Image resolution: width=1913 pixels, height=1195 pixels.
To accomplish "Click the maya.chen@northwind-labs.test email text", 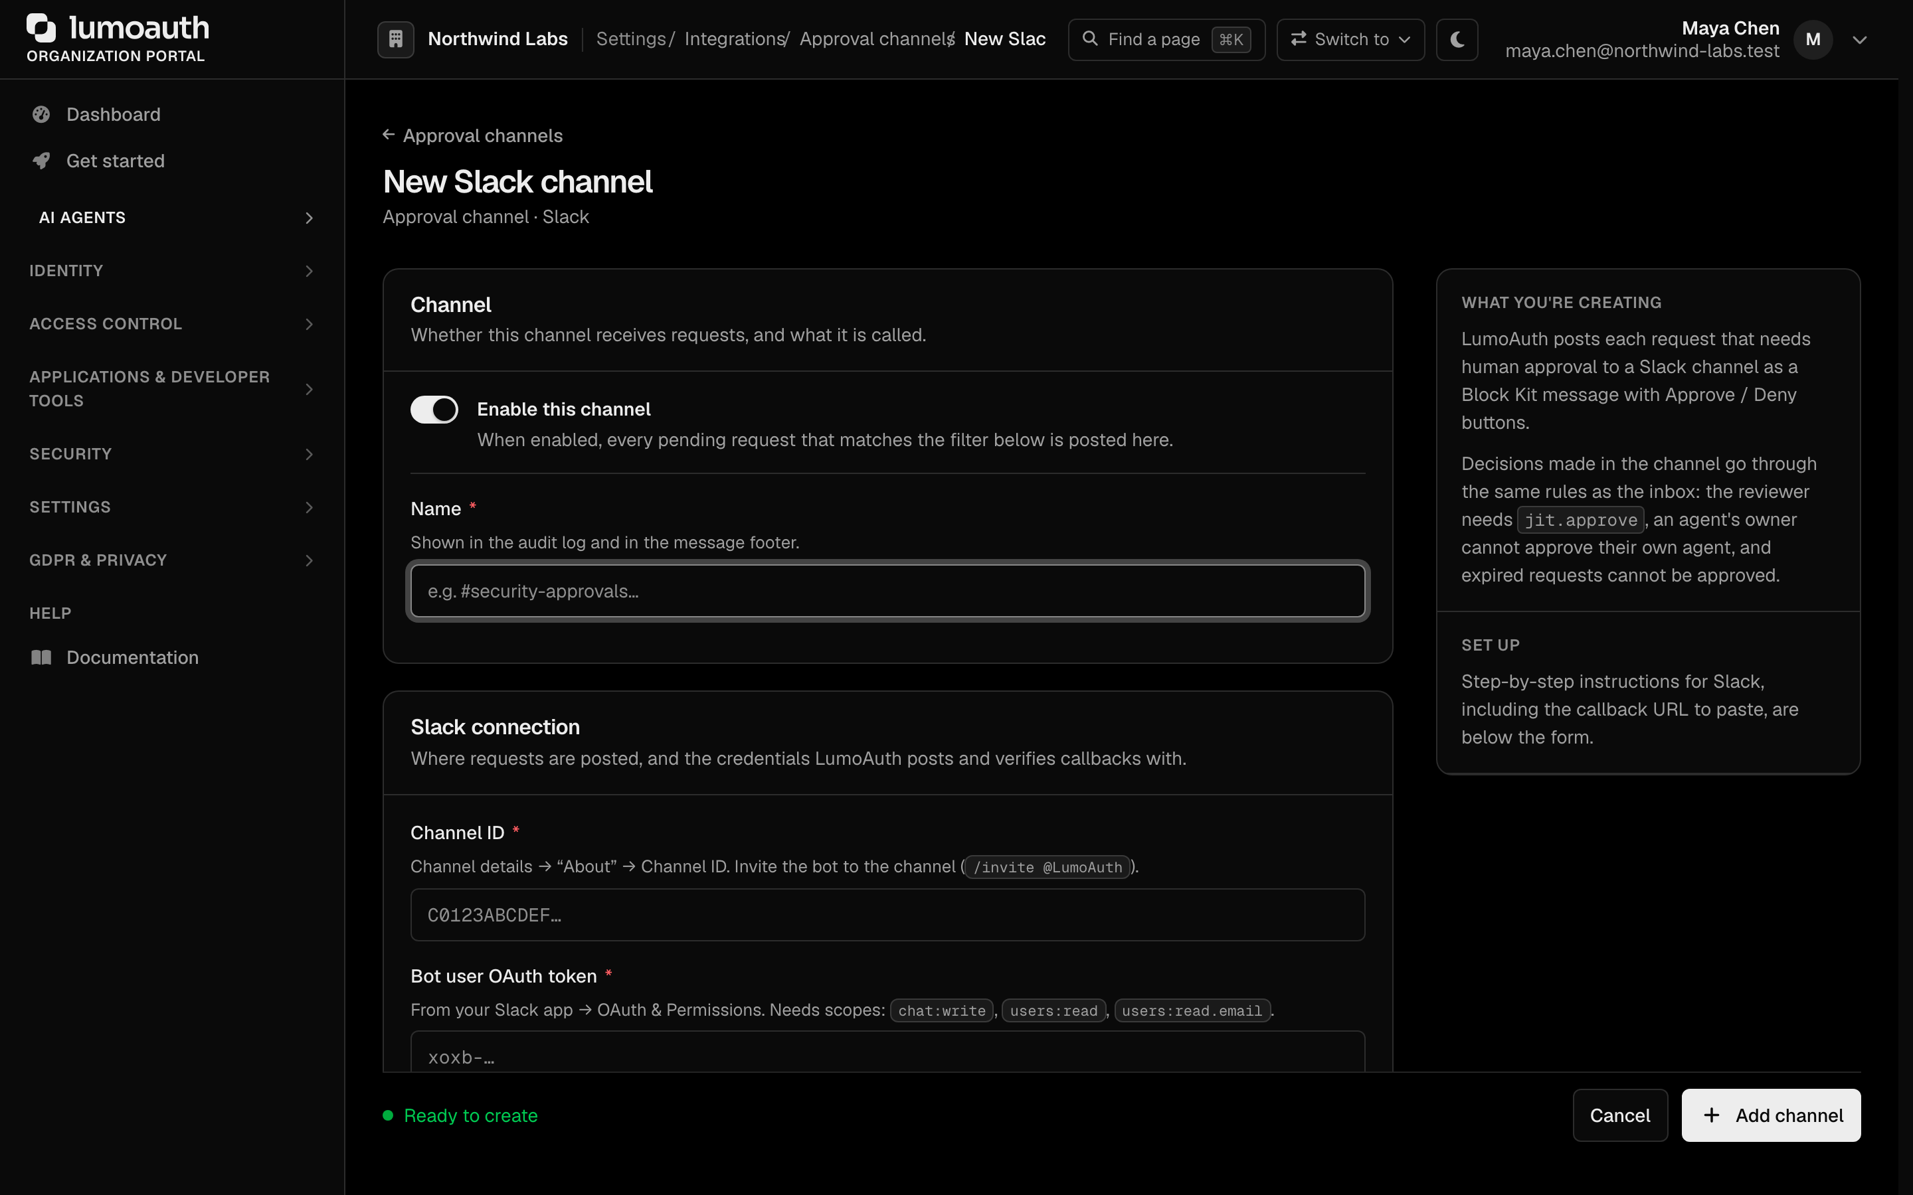I will point(1642,51).
